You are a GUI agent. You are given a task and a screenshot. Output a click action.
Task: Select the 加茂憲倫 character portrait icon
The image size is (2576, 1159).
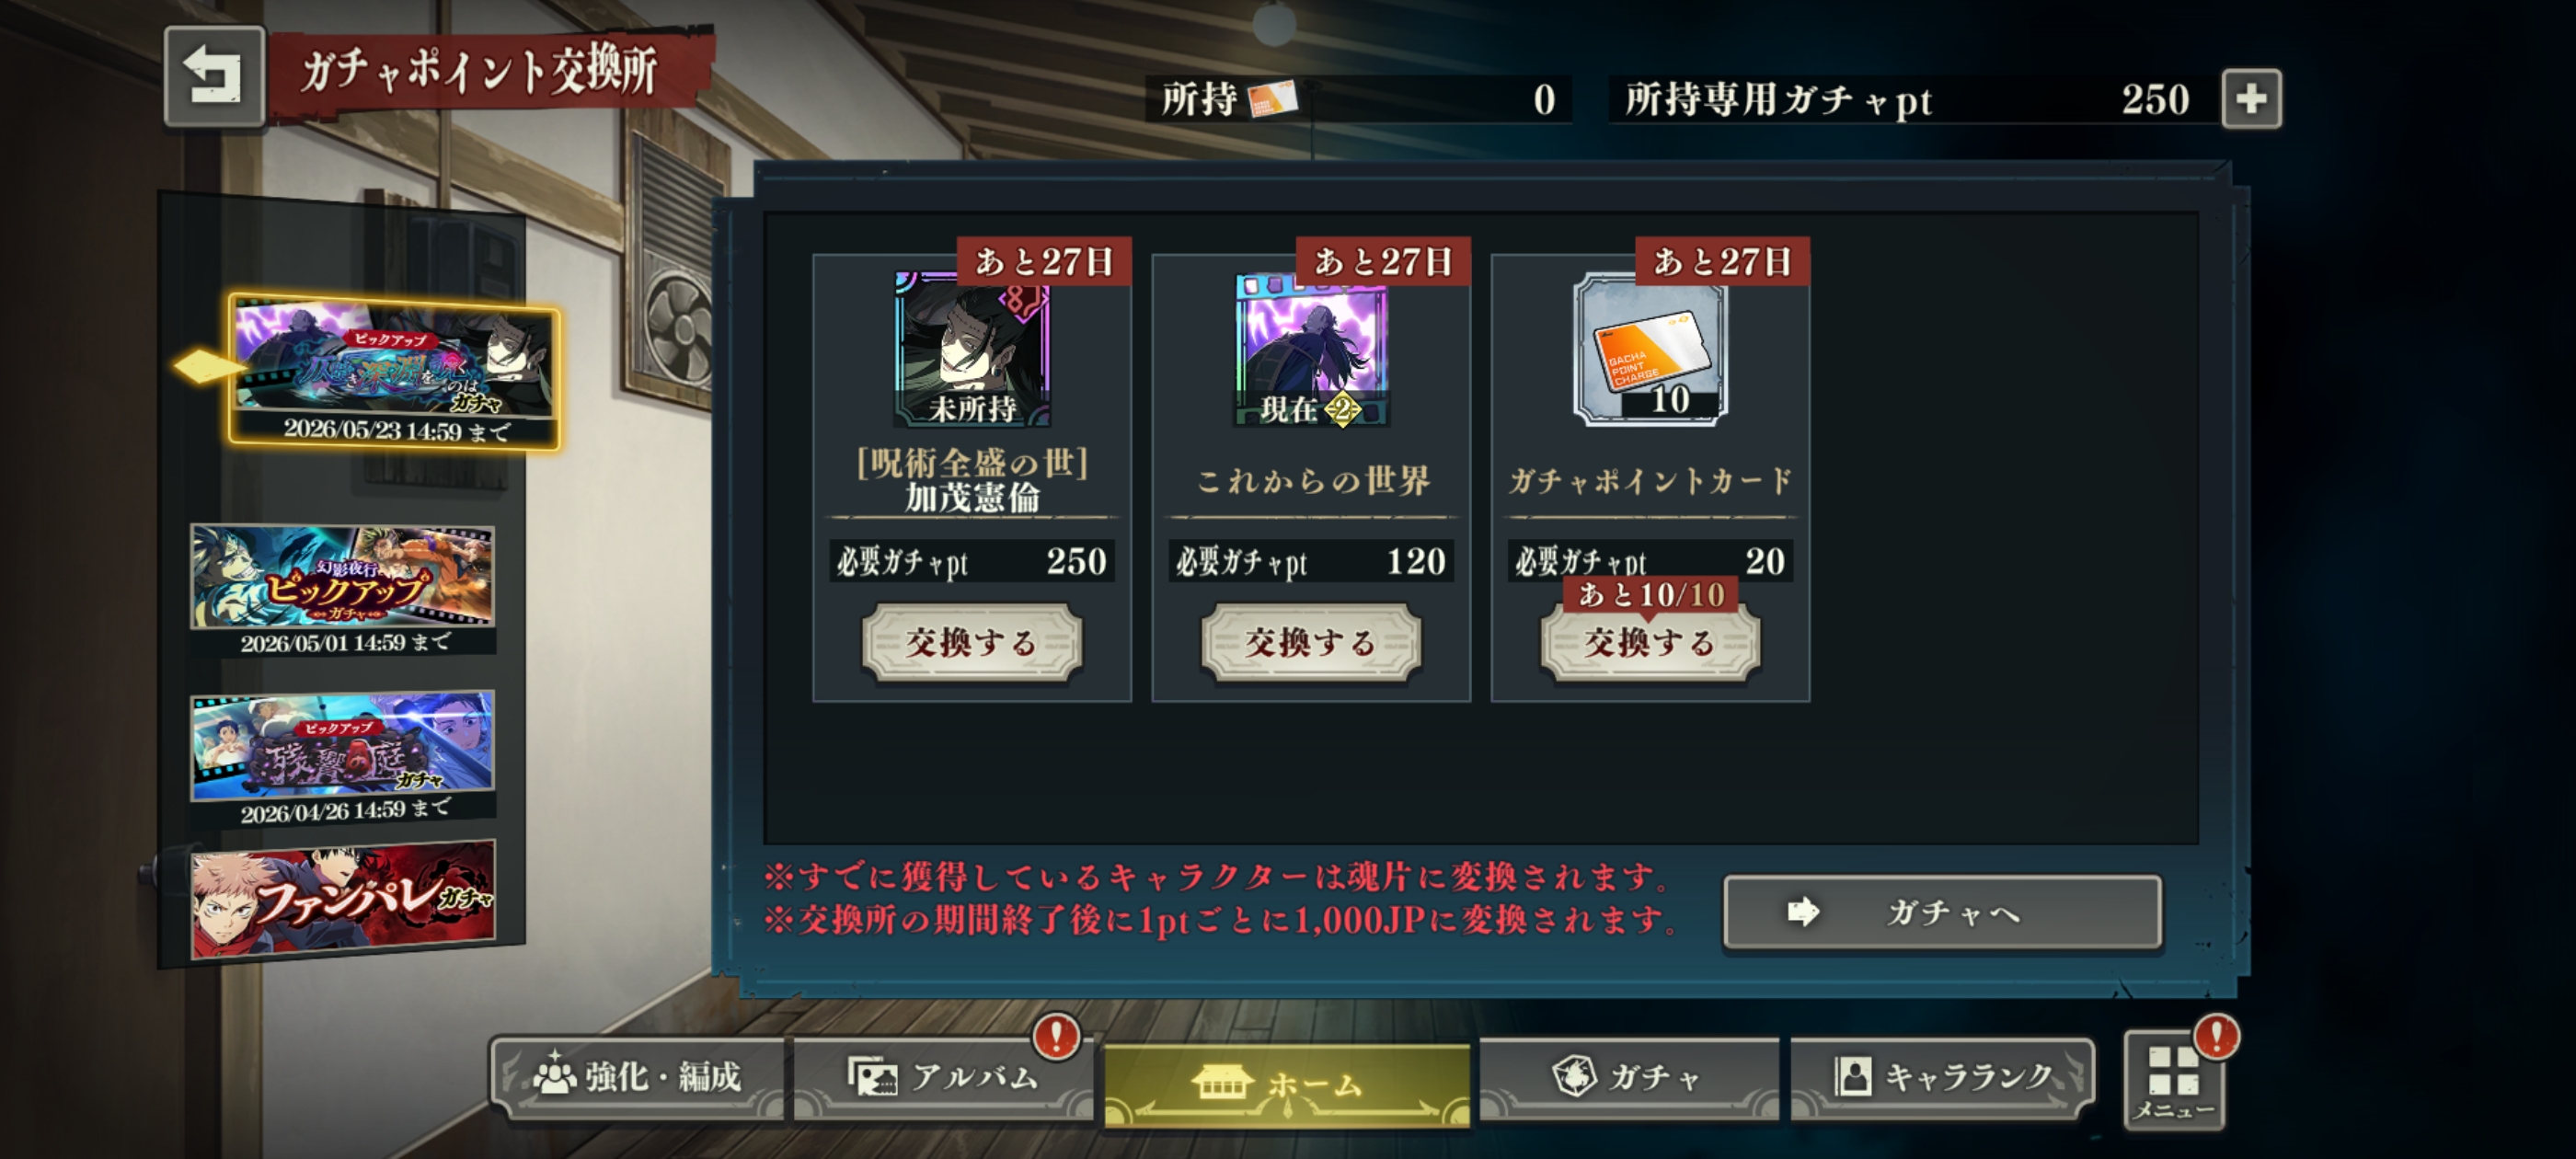972,348
